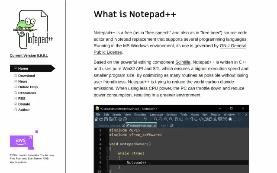Click the synchronize vertical scrolling icon
This screenshot has width=277, height=173.
click(177, 119)
